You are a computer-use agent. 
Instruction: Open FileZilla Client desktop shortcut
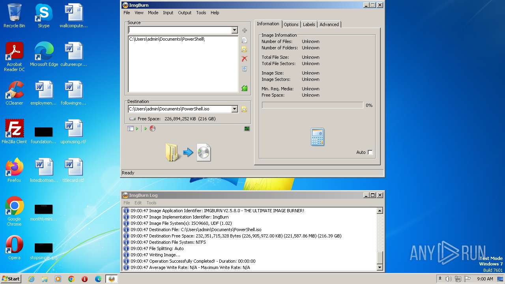coord(14,132)
